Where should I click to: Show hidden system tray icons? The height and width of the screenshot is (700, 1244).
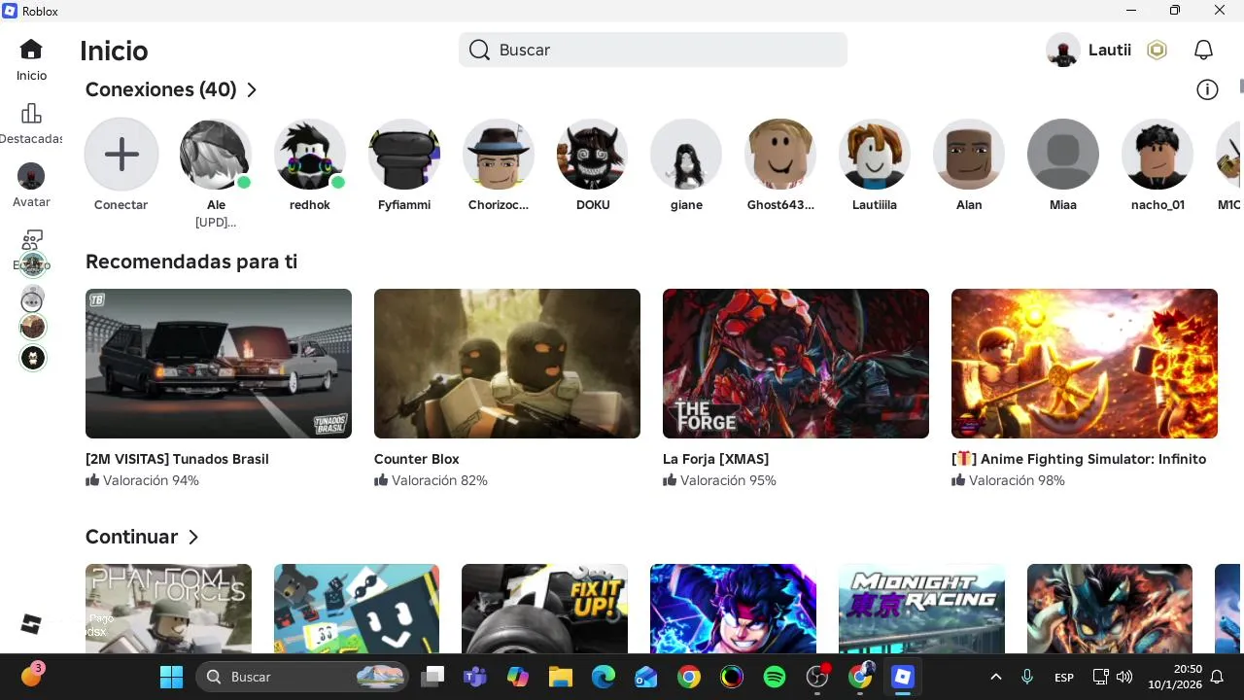tap(995, 677)
